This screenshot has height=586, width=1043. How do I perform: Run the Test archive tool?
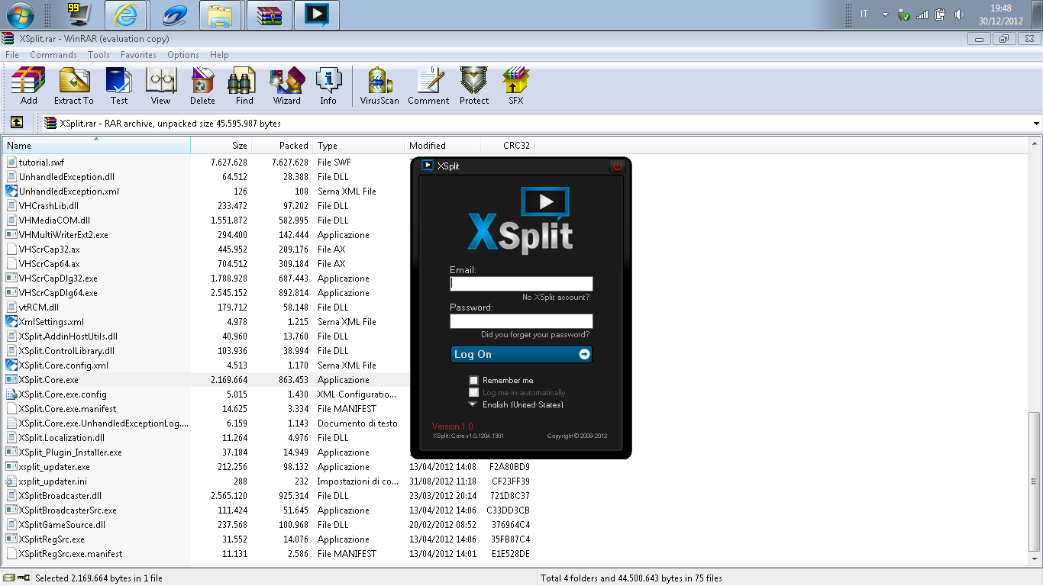pyautogui.click(x=119, y=85)
